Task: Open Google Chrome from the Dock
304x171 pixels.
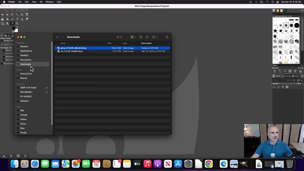Action: (209, 164)
